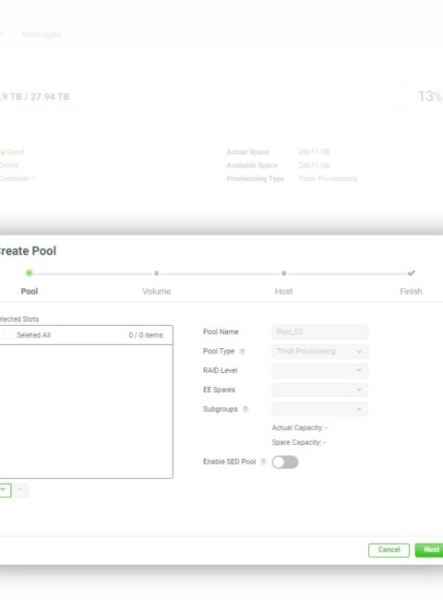Open the Subgroups dropdown
The height and width of the screenshot is (600, 443).
tap(320, 409)
